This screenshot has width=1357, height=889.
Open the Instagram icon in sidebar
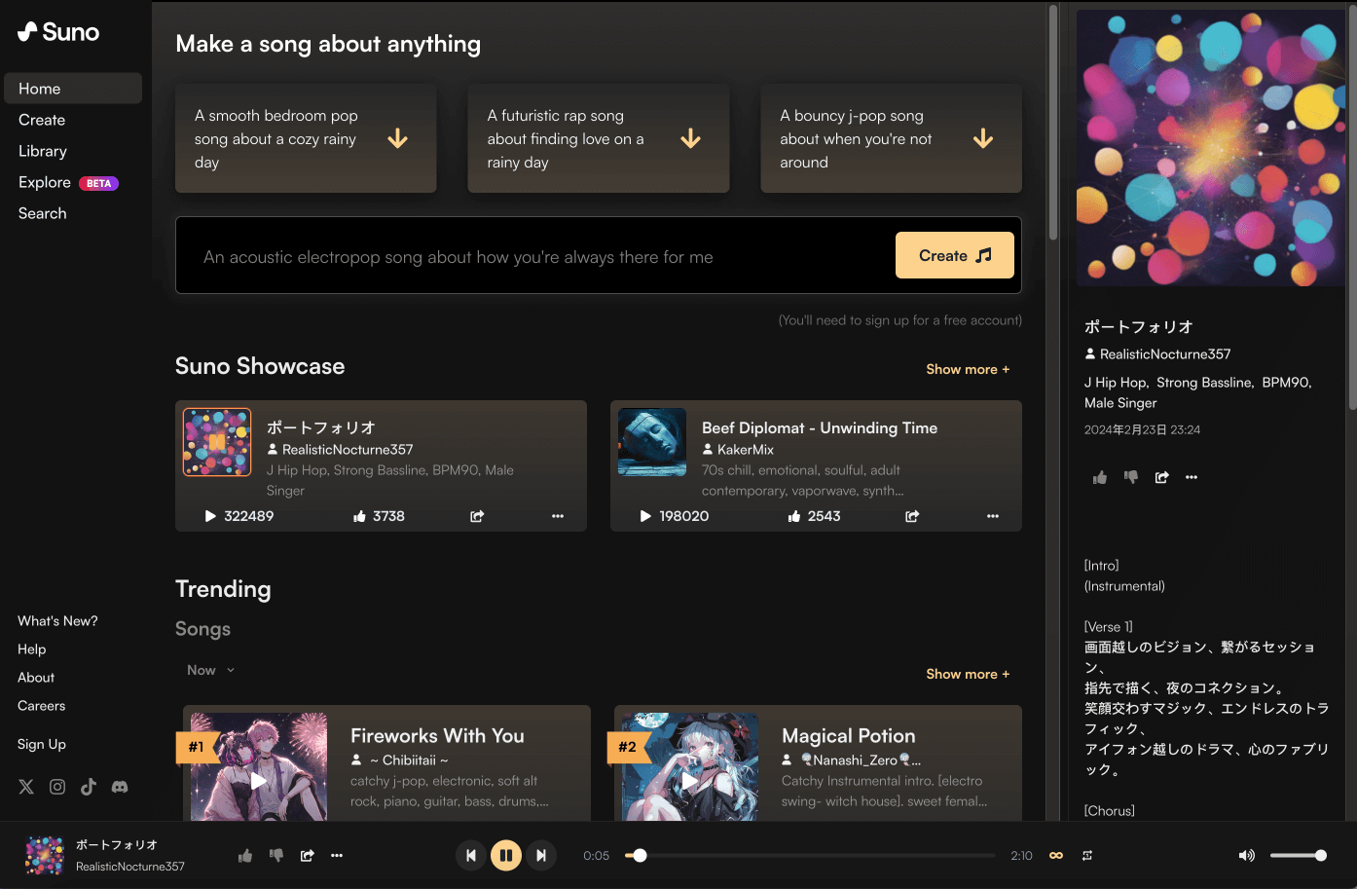[x=57, y=787]
